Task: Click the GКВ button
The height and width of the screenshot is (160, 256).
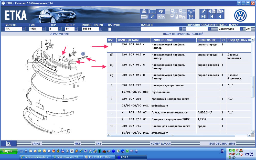Action: click(99, 144)
